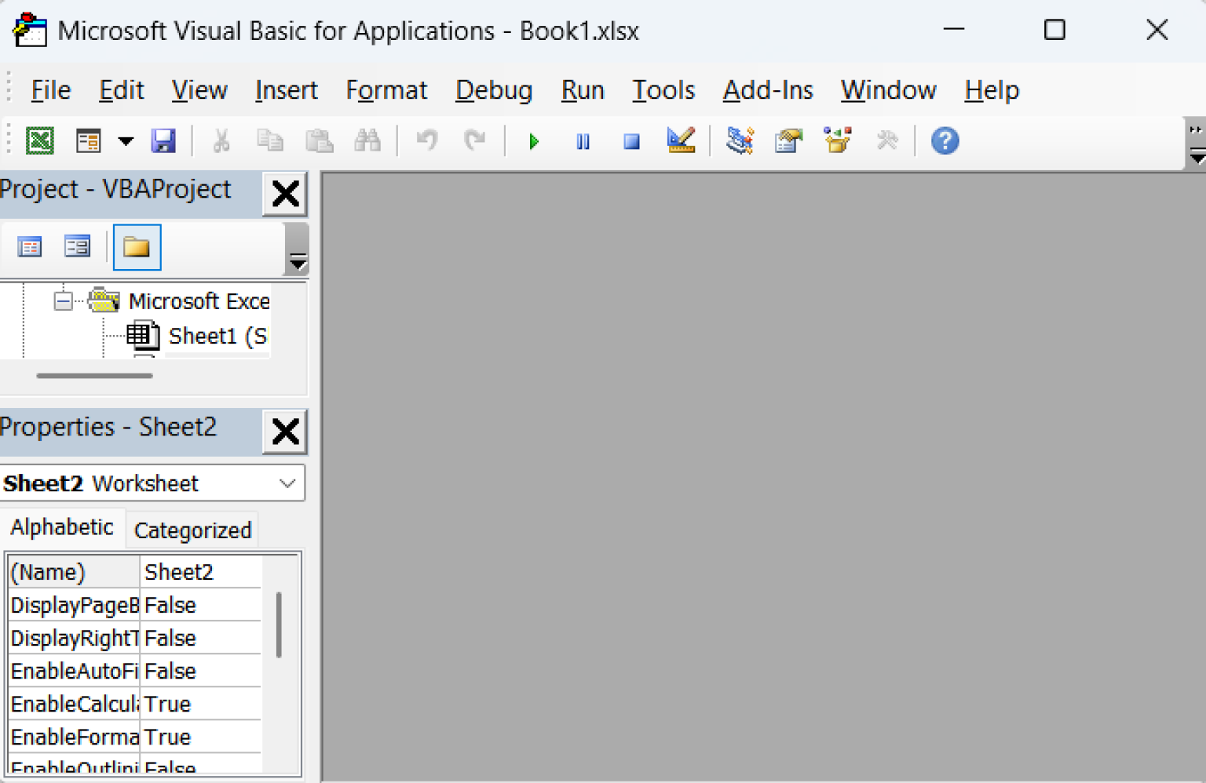Screen dimensions: 1206x783
Task: Open the Sheet2 Worksheet object dropdown
Action: pos(287,483)
